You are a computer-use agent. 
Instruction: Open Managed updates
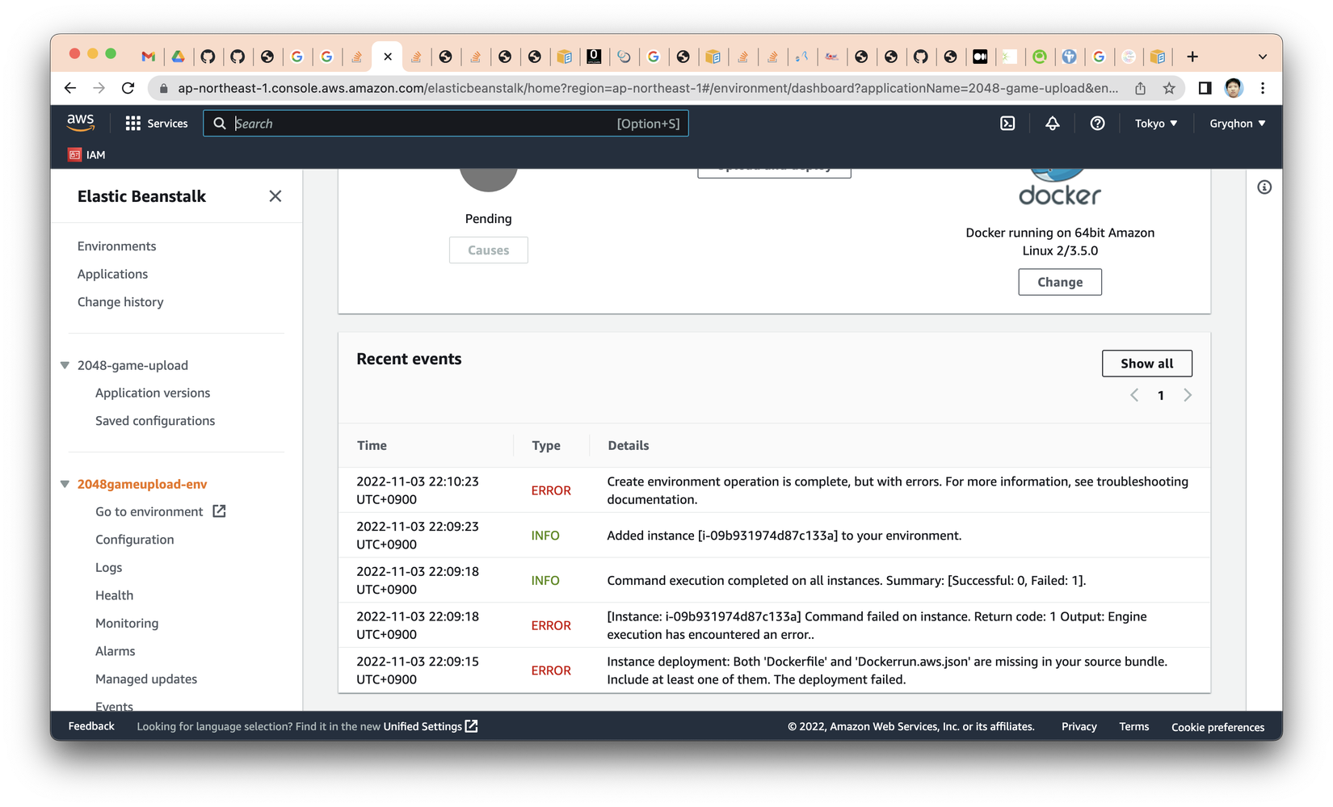point(146,679)
